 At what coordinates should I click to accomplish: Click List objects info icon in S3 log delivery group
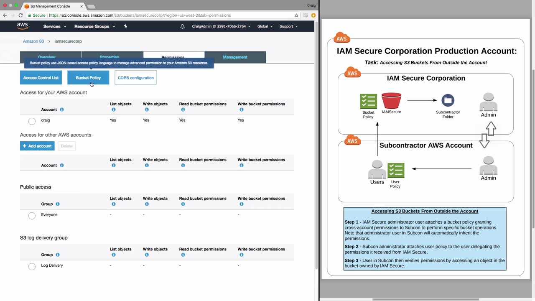(113, 255)
